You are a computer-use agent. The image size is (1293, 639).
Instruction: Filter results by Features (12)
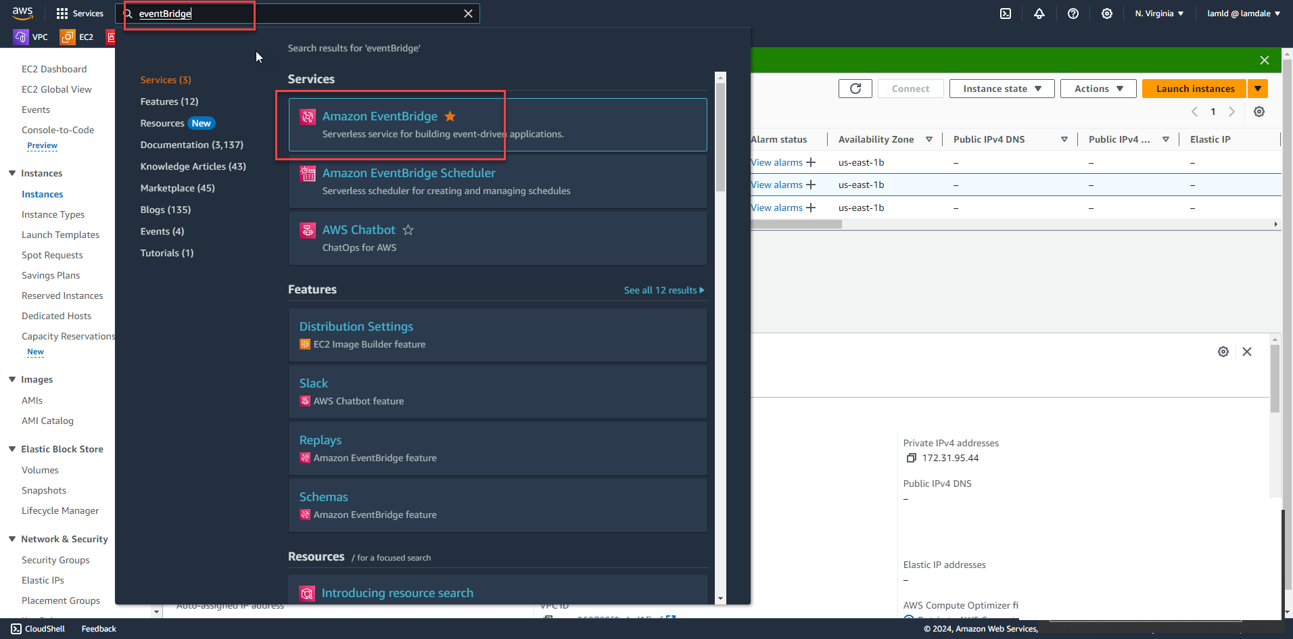point(169,101)
